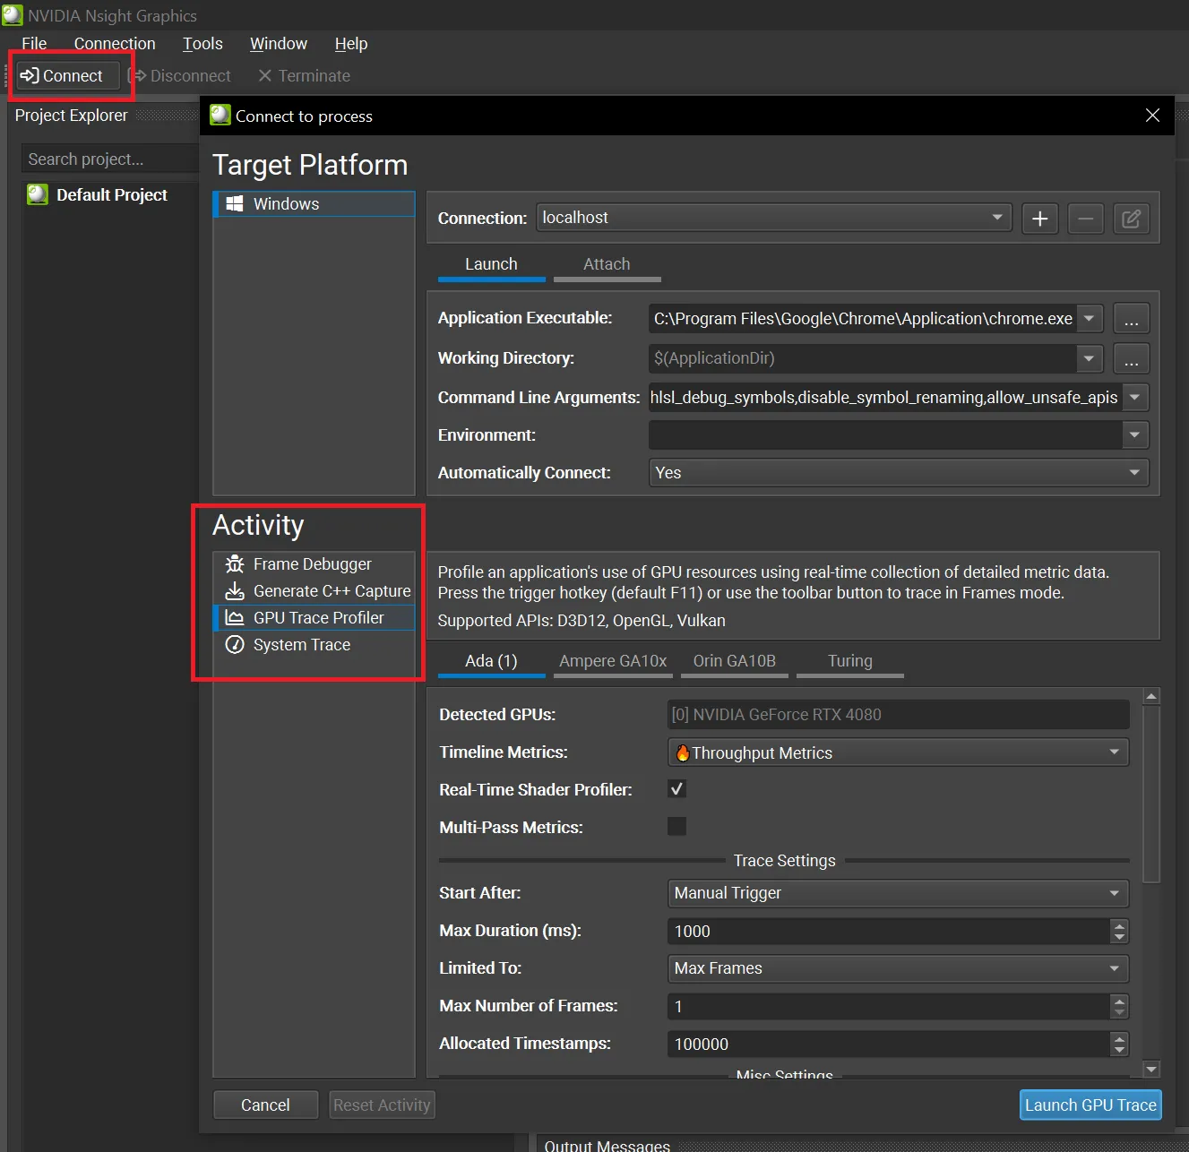Select the Frame Debugger activity icon
Image resolution: width=1189 pixels, height=1152 pixels.
pyautogui.click(x=235, y=563)
